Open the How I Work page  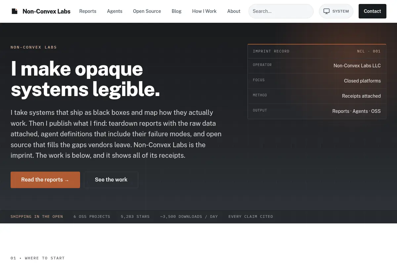pyautogui.click(x=204, y=11)
